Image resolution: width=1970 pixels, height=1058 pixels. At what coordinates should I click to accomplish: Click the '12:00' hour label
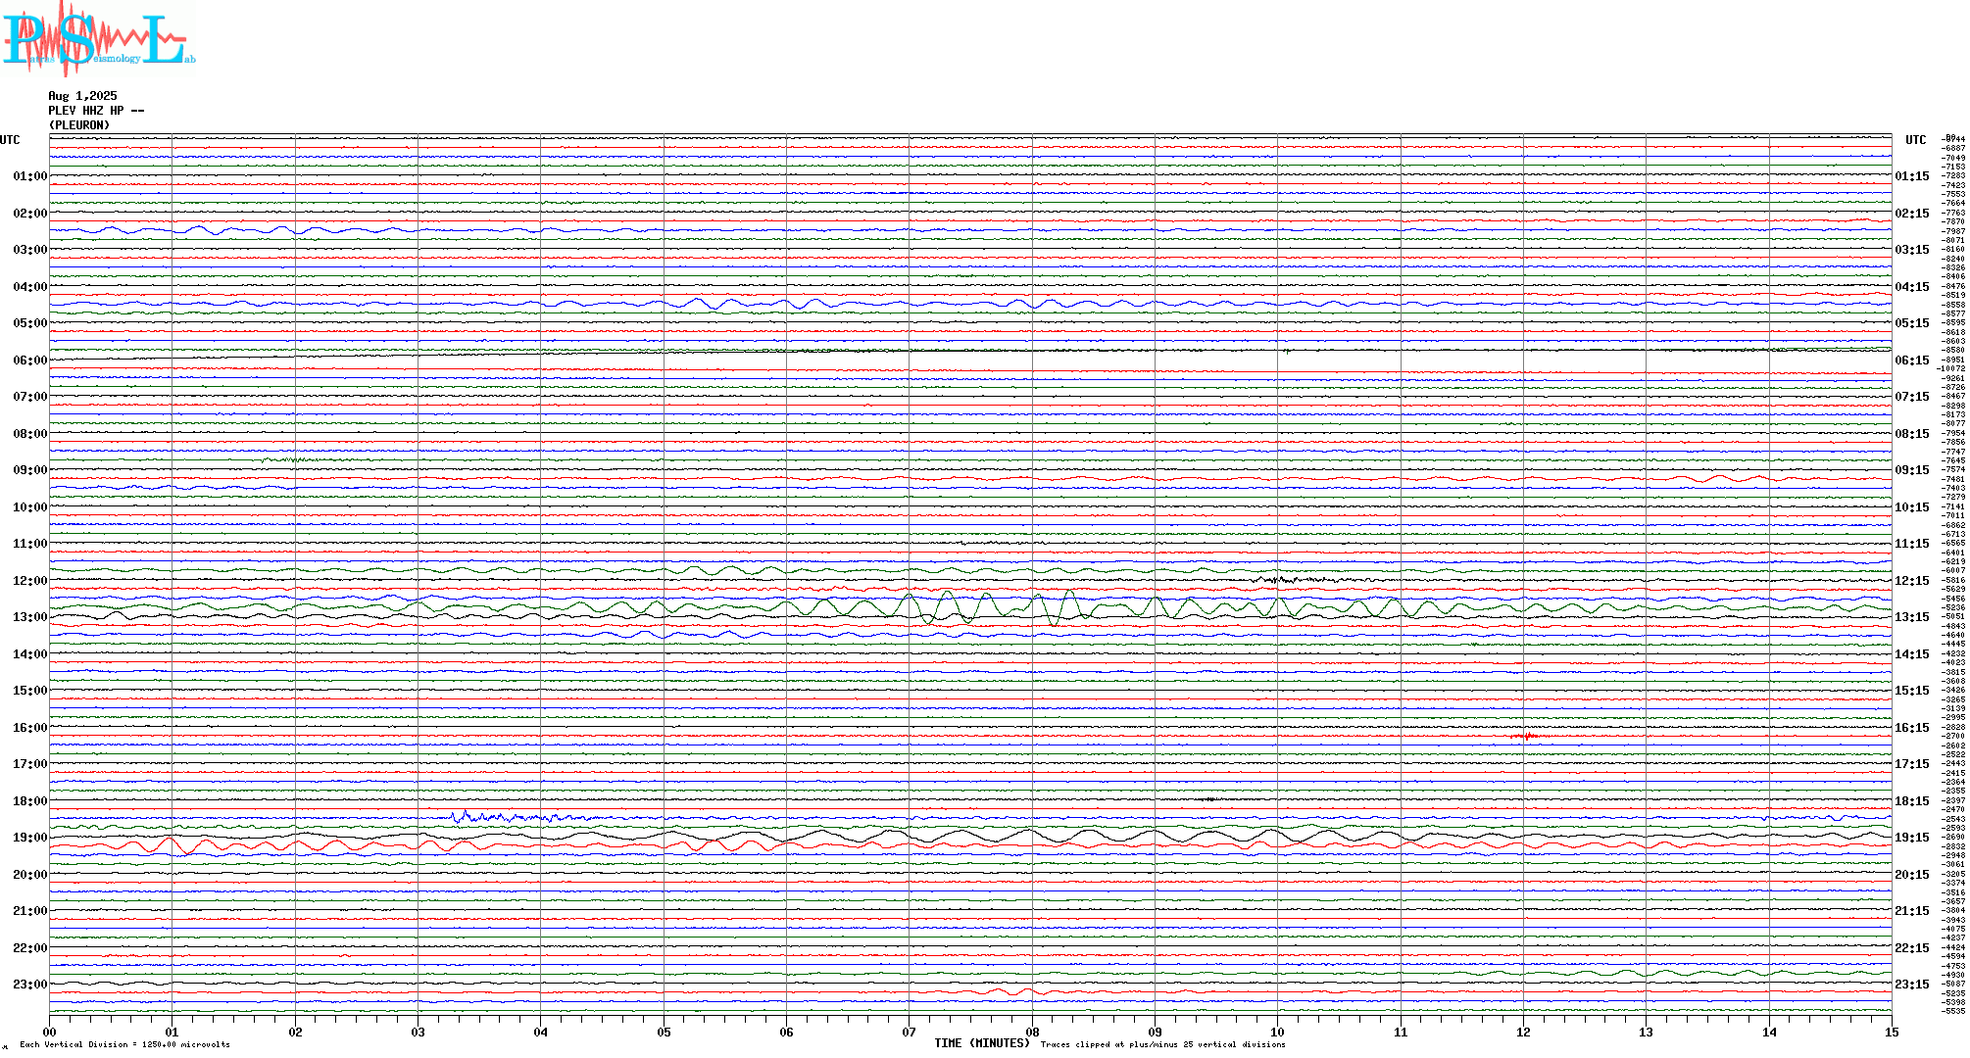point(29,581)
